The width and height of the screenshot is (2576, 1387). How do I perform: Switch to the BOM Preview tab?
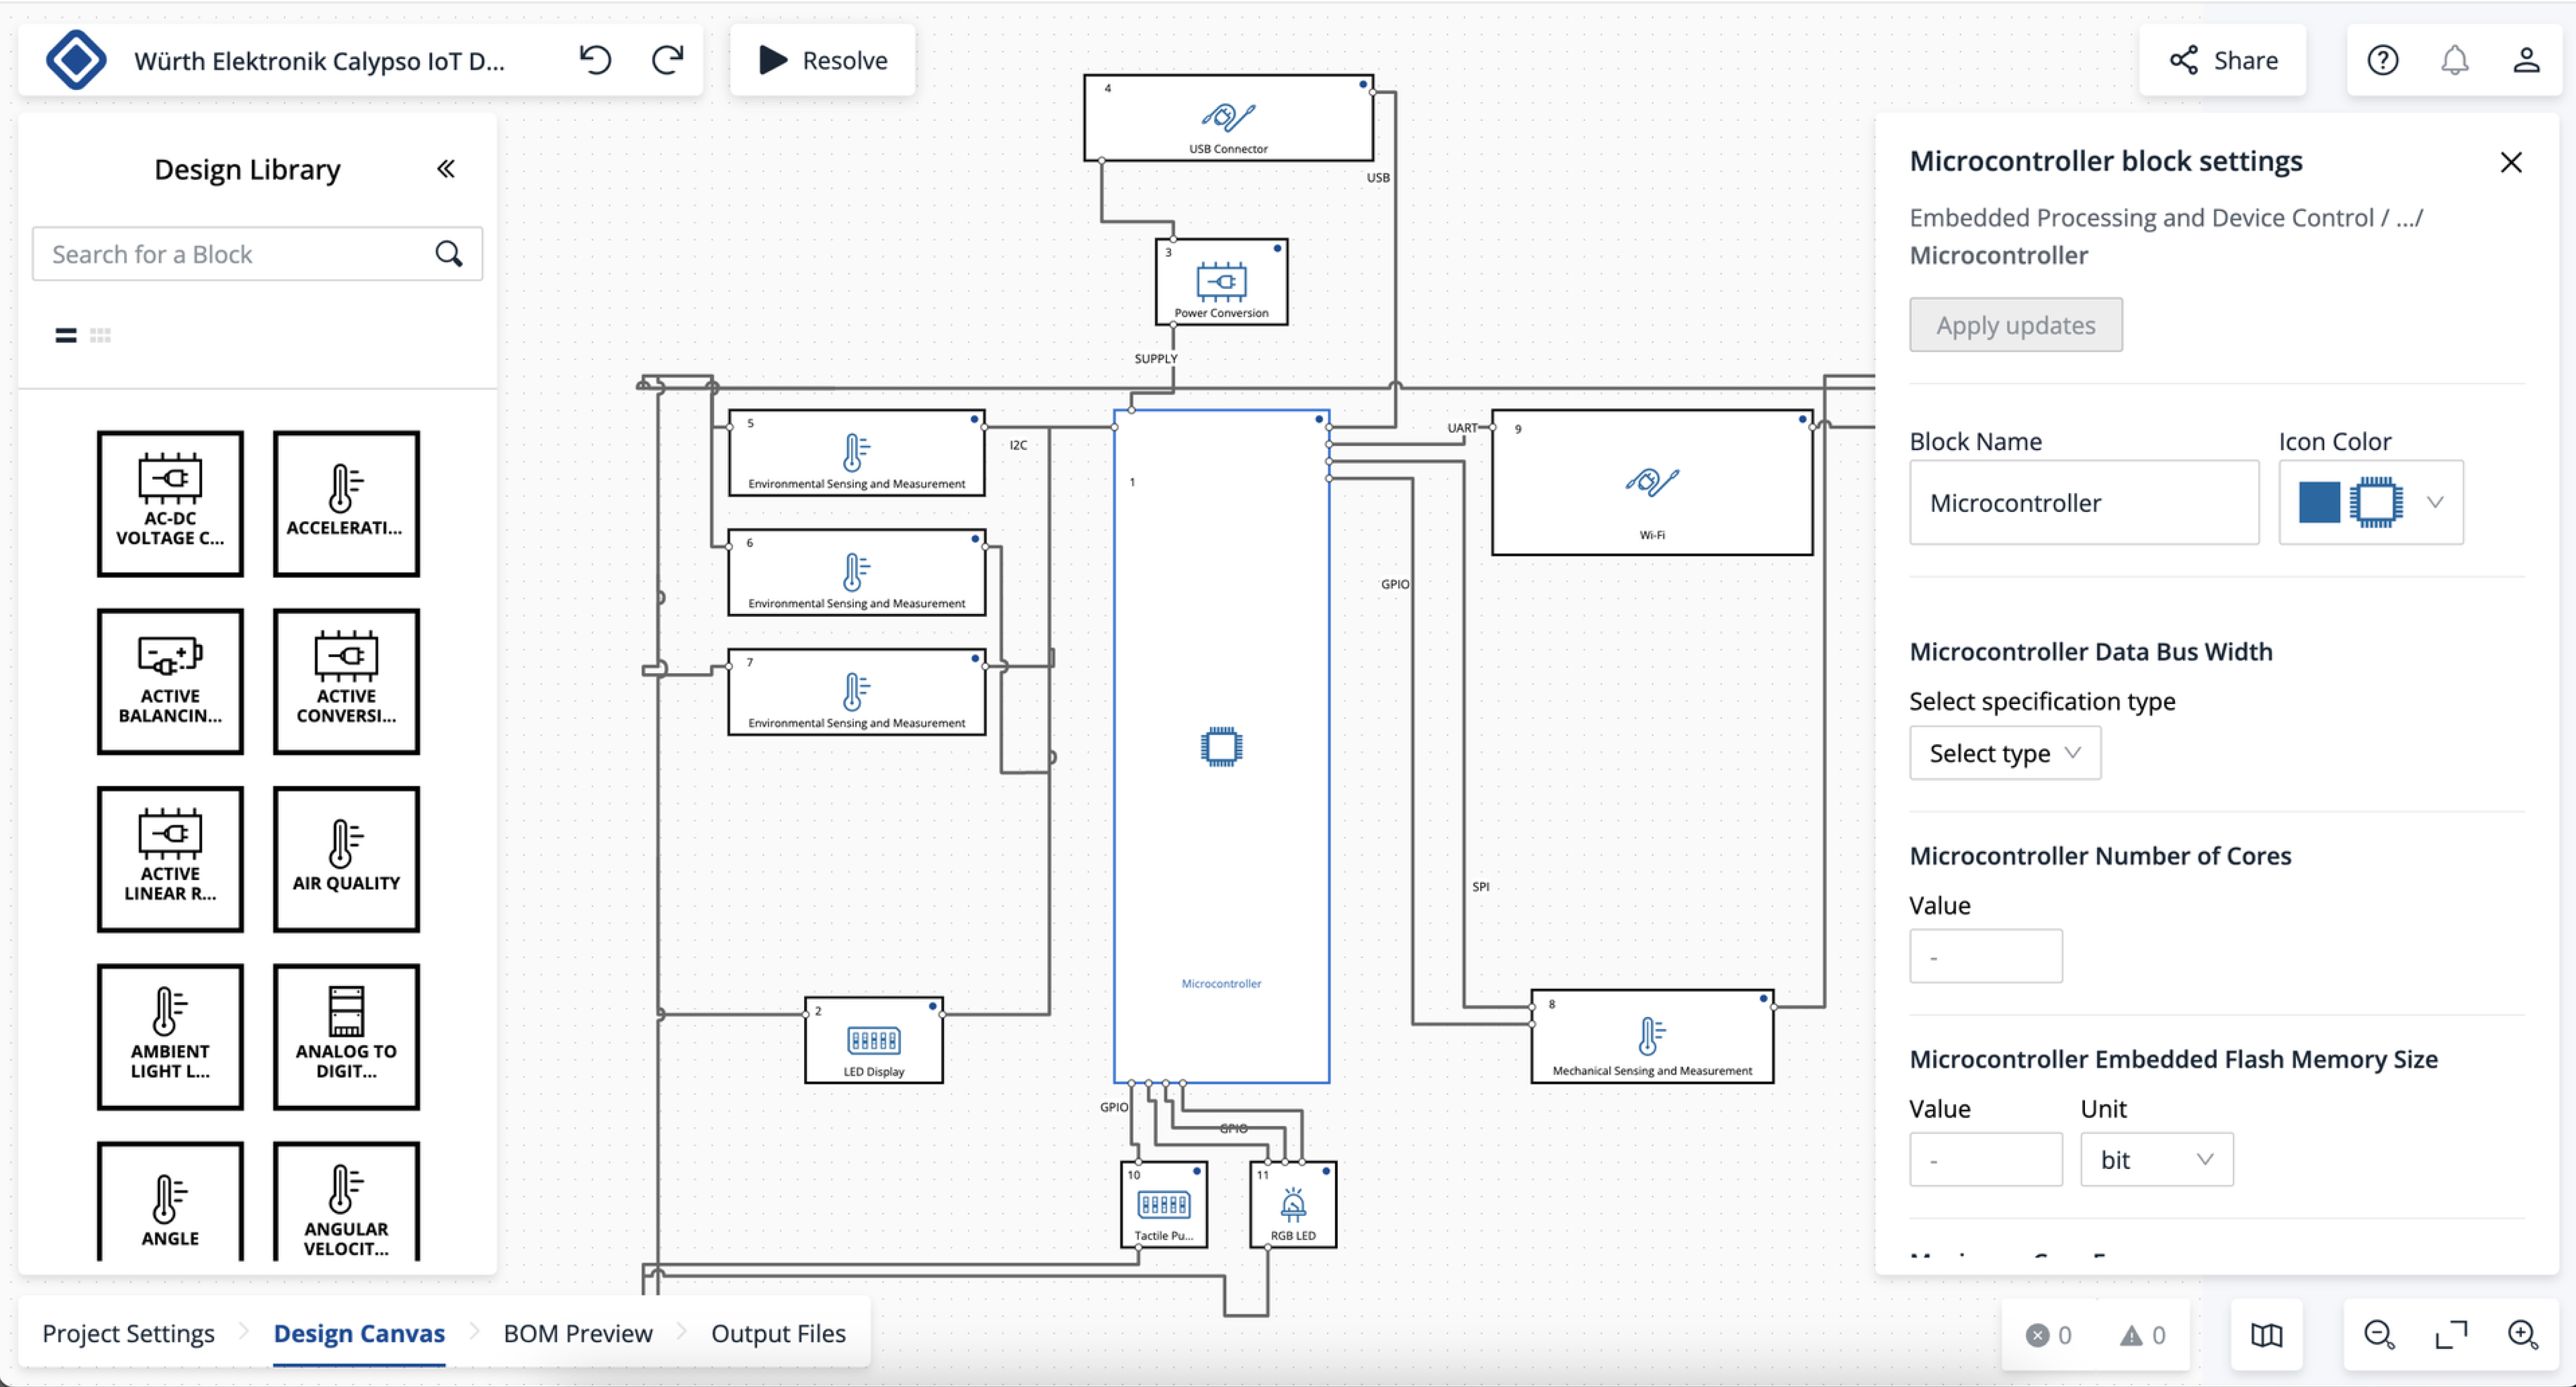[577, 1333]
